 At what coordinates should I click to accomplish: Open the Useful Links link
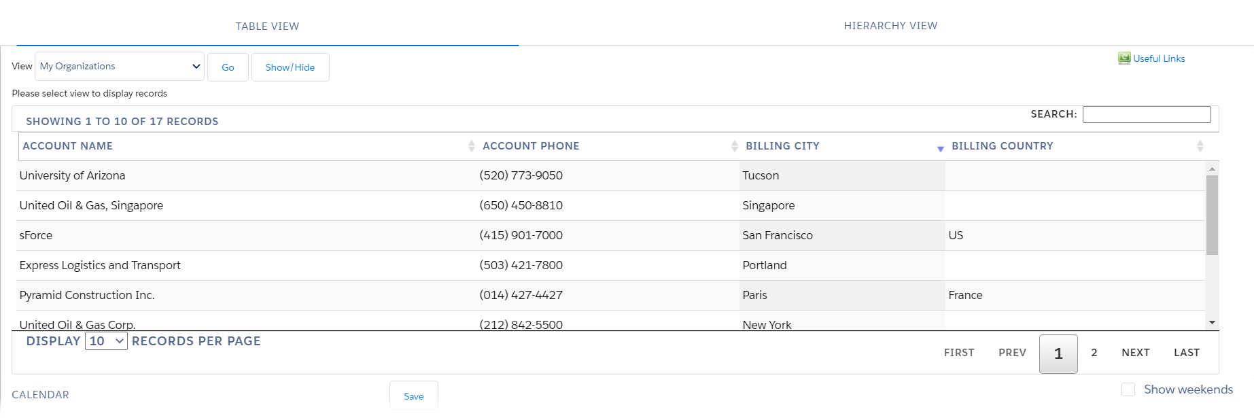pyautogui.click(x=1159, y=58)
